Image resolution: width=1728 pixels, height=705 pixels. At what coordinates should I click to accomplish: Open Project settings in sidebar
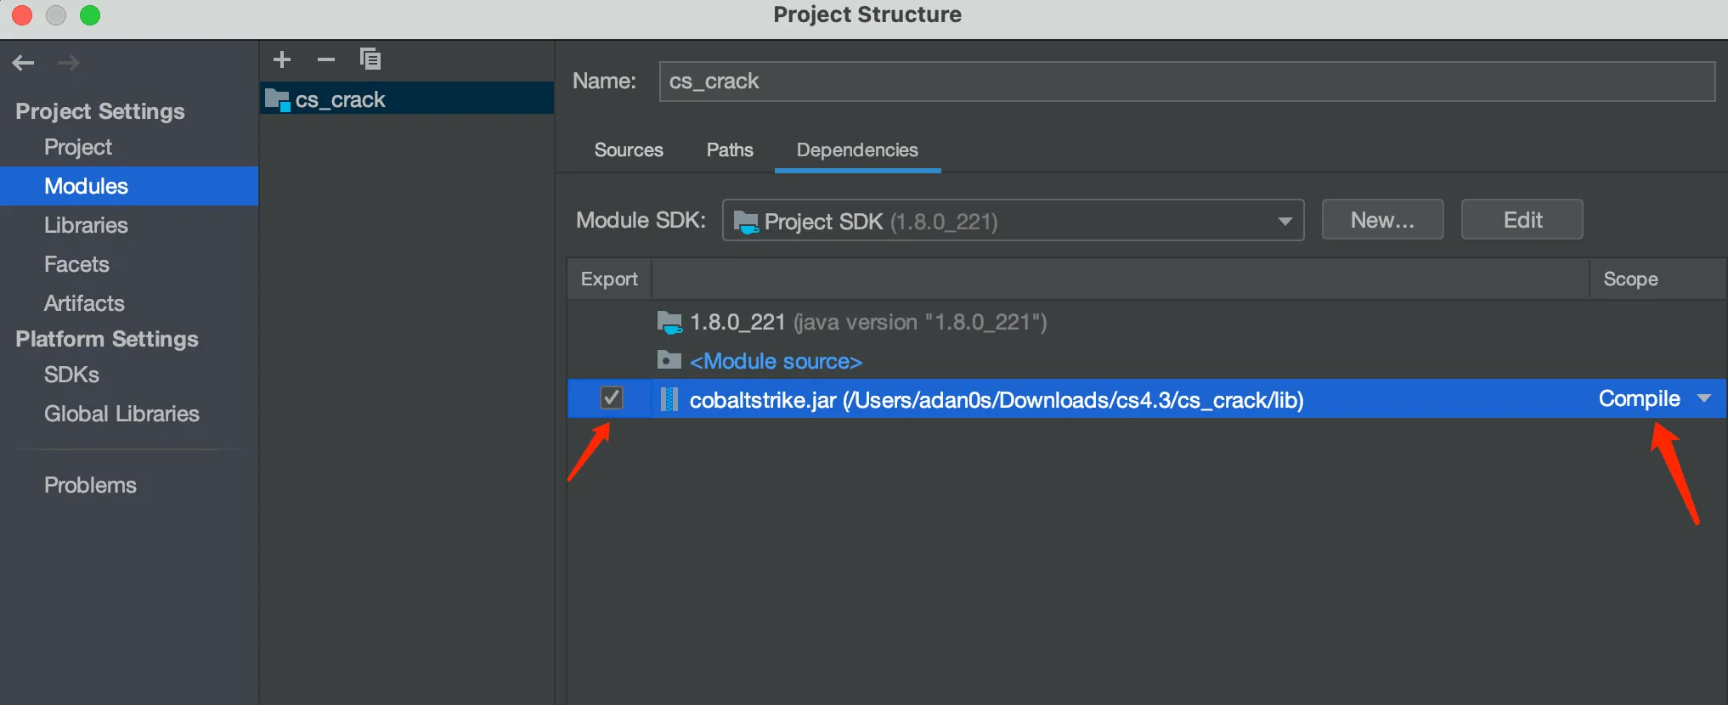tap(78, 147)
